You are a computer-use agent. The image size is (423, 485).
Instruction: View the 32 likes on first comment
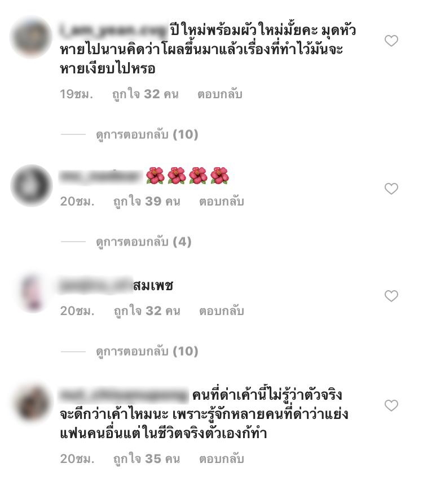pyautogui.click(x=145, y=94)
